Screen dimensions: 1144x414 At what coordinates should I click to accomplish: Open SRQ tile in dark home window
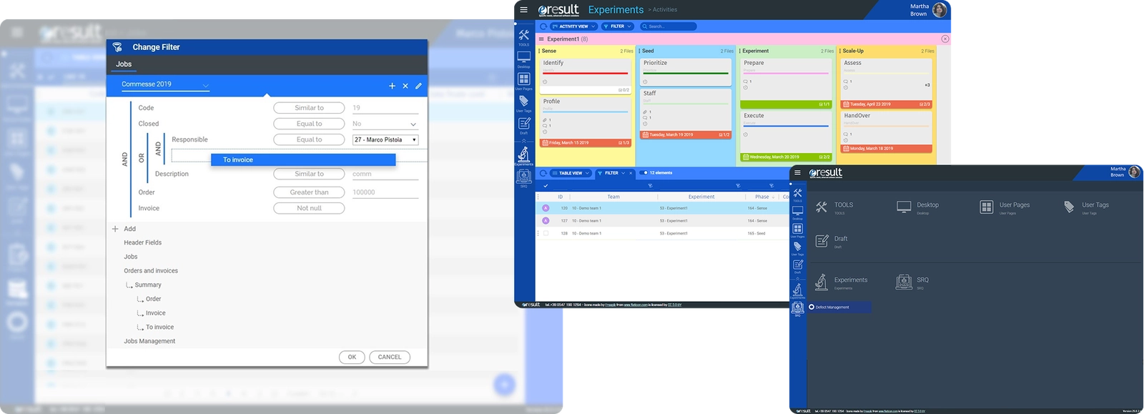click(912, 282)
